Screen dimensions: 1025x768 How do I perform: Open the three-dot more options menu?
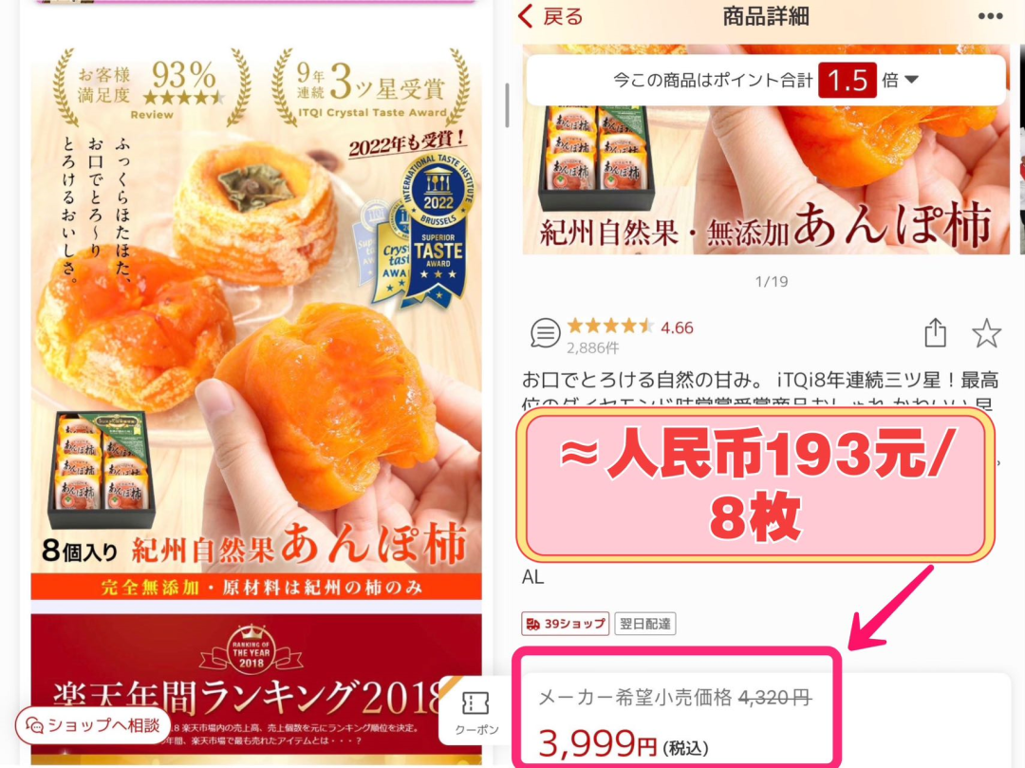click(990, 16)
